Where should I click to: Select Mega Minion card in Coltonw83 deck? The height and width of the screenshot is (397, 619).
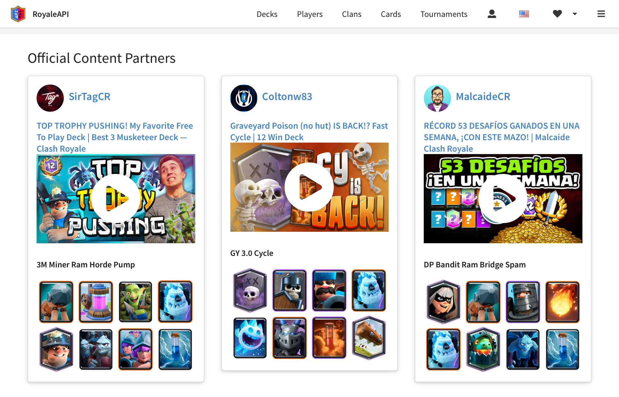(x=290, y=338)
